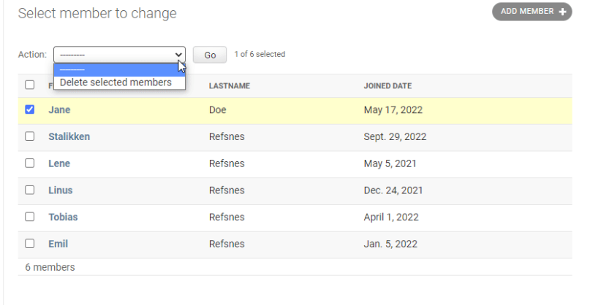590x305 pixels.
Task: Click the 'Select member to change' heading
Action: click(x=97, y=13)
